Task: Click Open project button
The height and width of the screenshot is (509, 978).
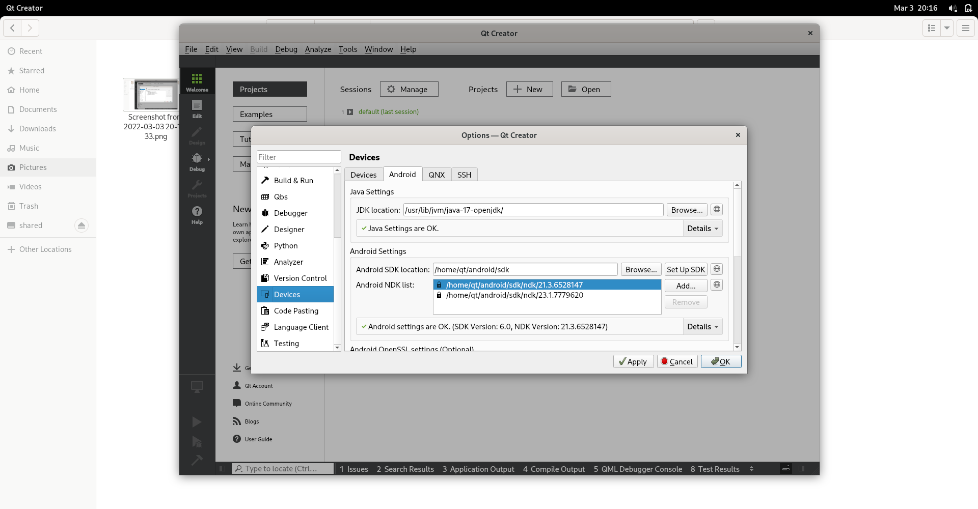Action: (586, 89)
